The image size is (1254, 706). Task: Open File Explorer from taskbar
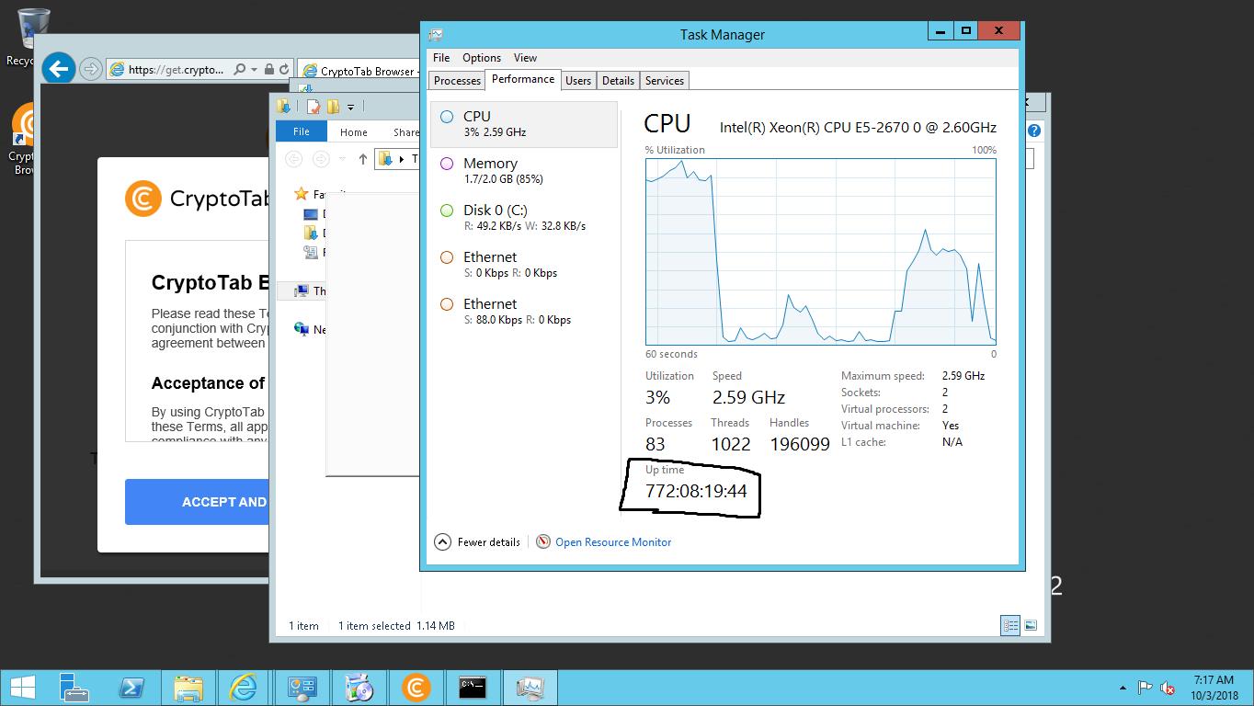tap(188, 688)
